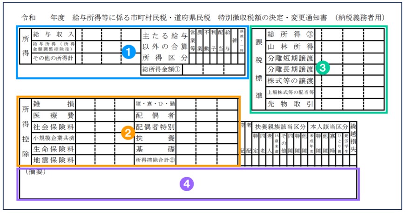This screenshot has width=405, height=213.
Task: Select the 配偶者 deduction label
Action: click(155, 115)
